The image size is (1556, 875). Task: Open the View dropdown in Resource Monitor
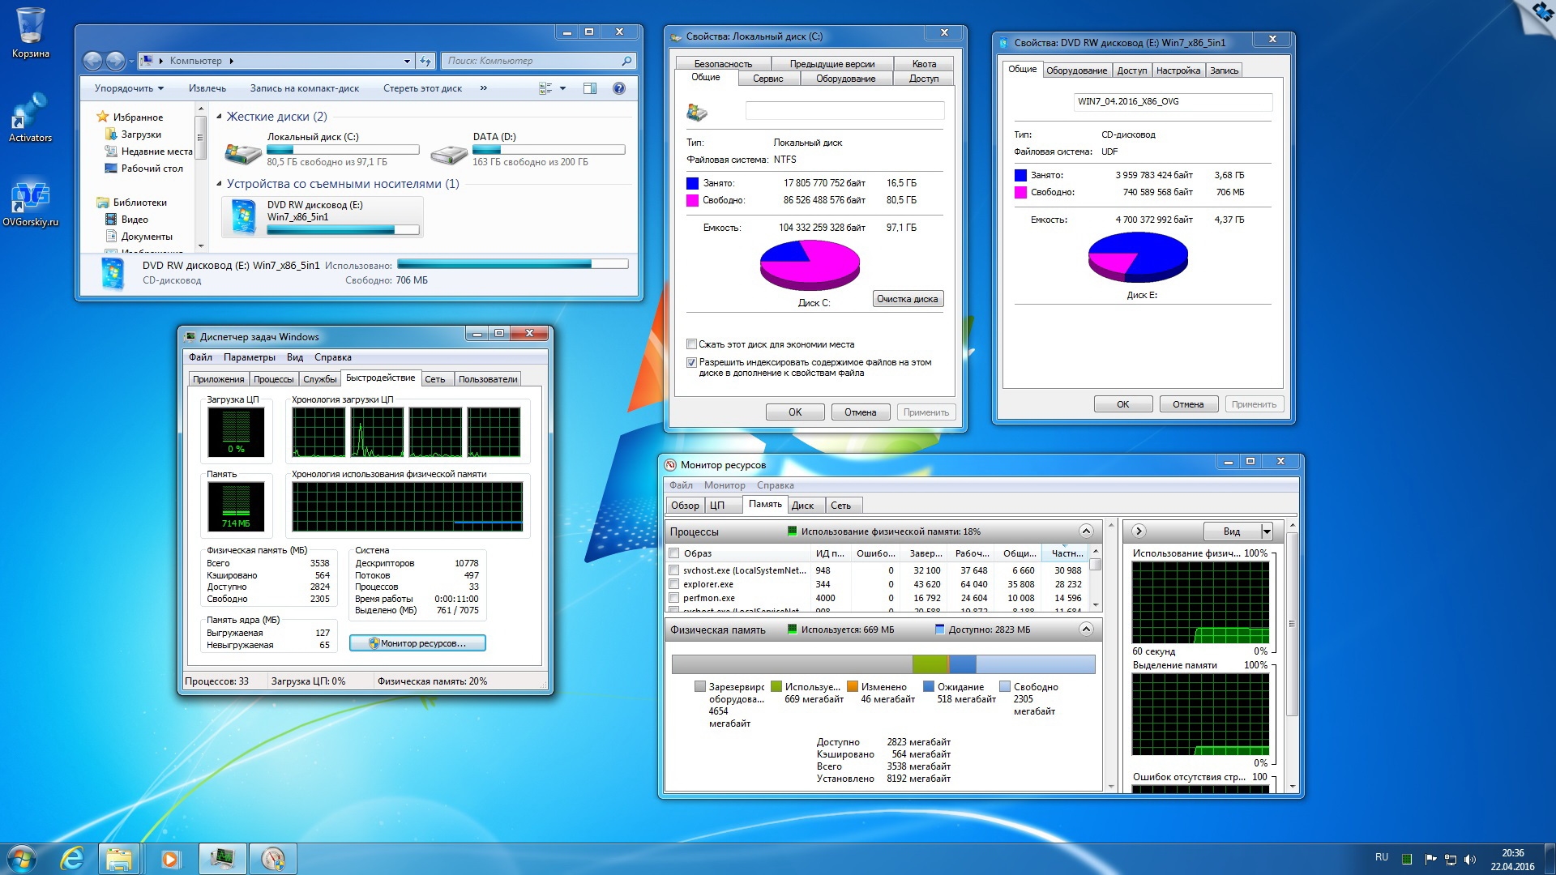tap(1267, 531)
